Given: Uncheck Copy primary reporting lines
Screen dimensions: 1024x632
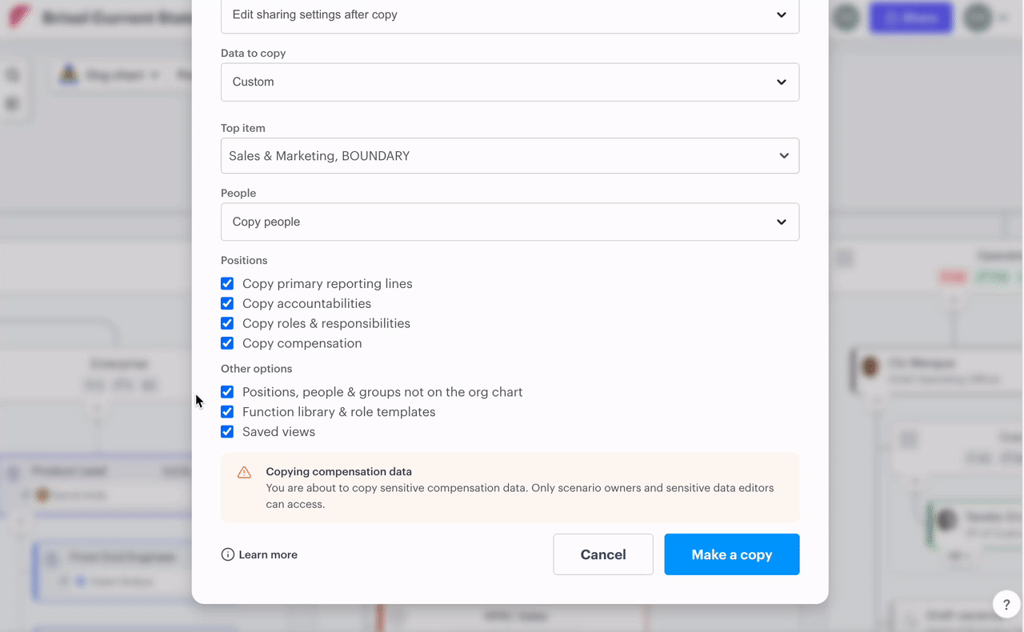Looking at the screenshot, I should tap(227, 284).
